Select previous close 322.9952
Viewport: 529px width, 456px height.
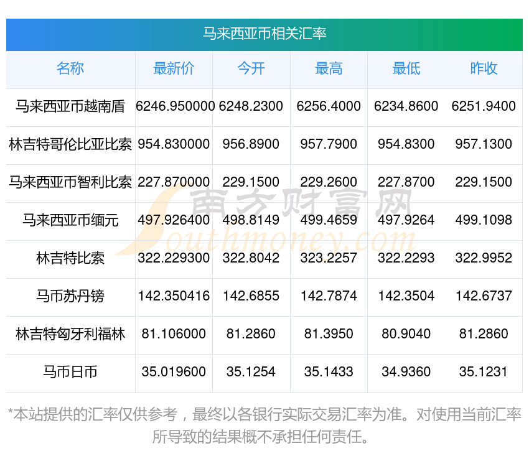[484, 258]
